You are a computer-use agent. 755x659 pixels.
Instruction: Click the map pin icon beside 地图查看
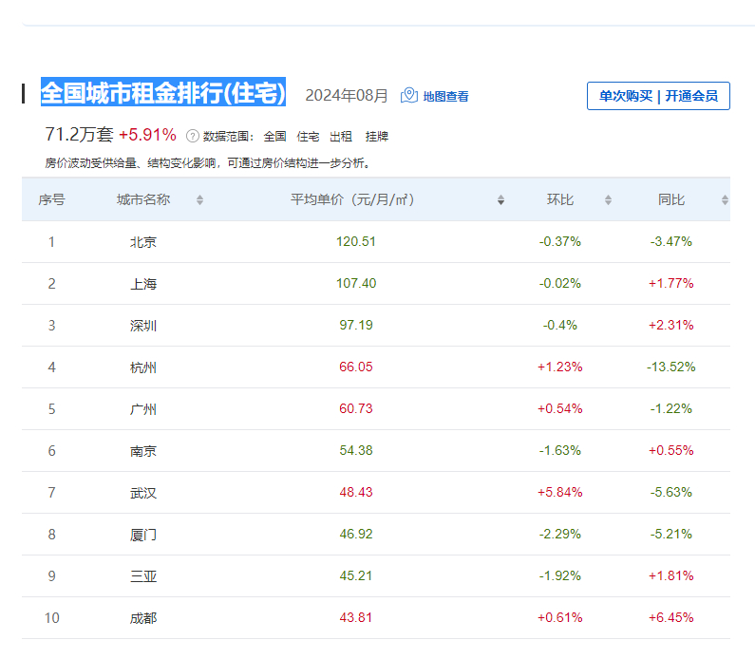click(x=409, y=96)
